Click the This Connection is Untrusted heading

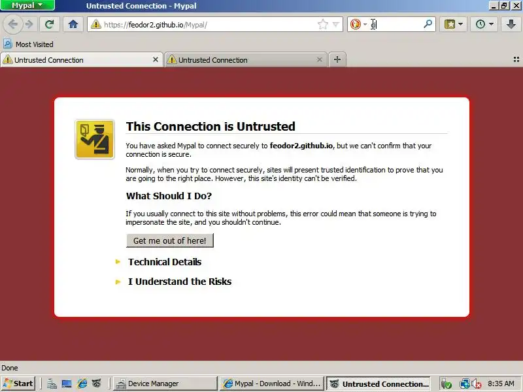tap(211, 126)
